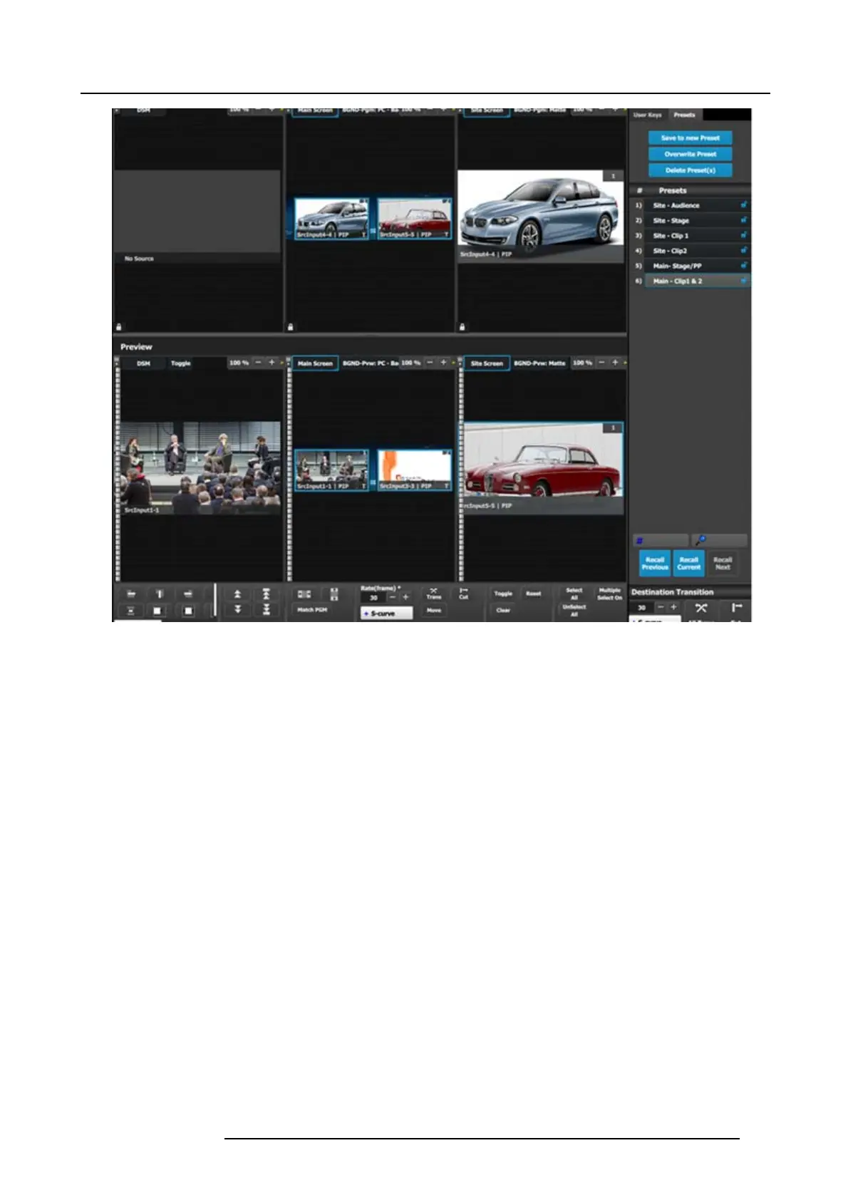Click the move layer up one arrow
Screen dimensions: 848x1200
tap(237, 594)
